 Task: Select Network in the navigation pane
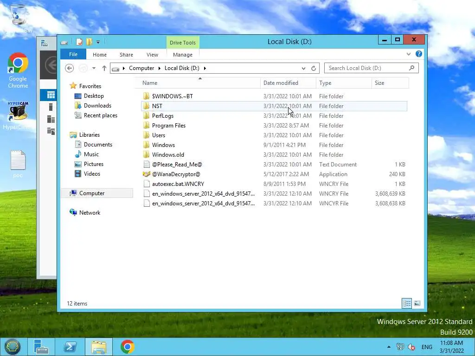[90, 212]
